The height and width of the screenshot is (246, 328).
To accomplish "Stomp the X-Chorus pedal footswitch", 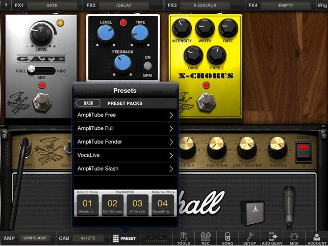I will 207,102.
